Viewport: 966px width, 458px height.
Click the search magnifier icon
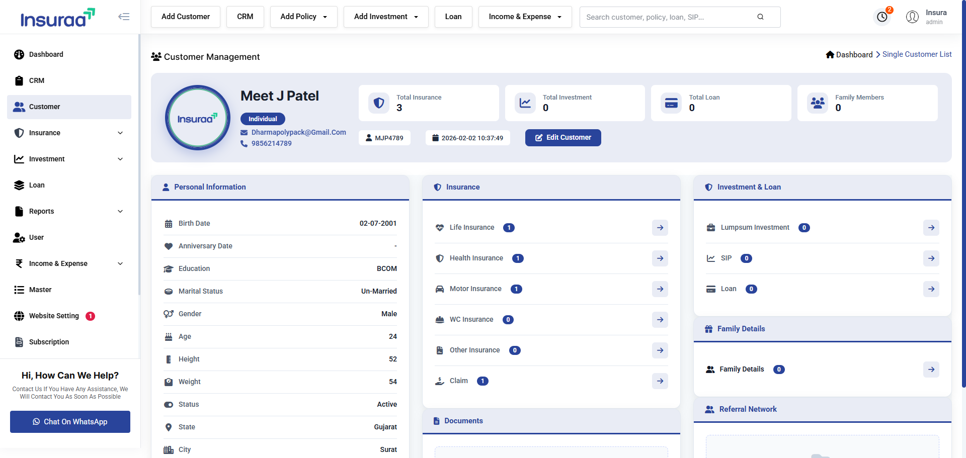pyautogui.click(x=760, y=17)
